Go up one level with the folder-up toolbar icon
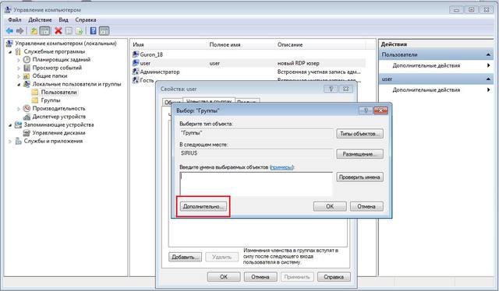Screen dimensions: 499x291 coord(34,31)
